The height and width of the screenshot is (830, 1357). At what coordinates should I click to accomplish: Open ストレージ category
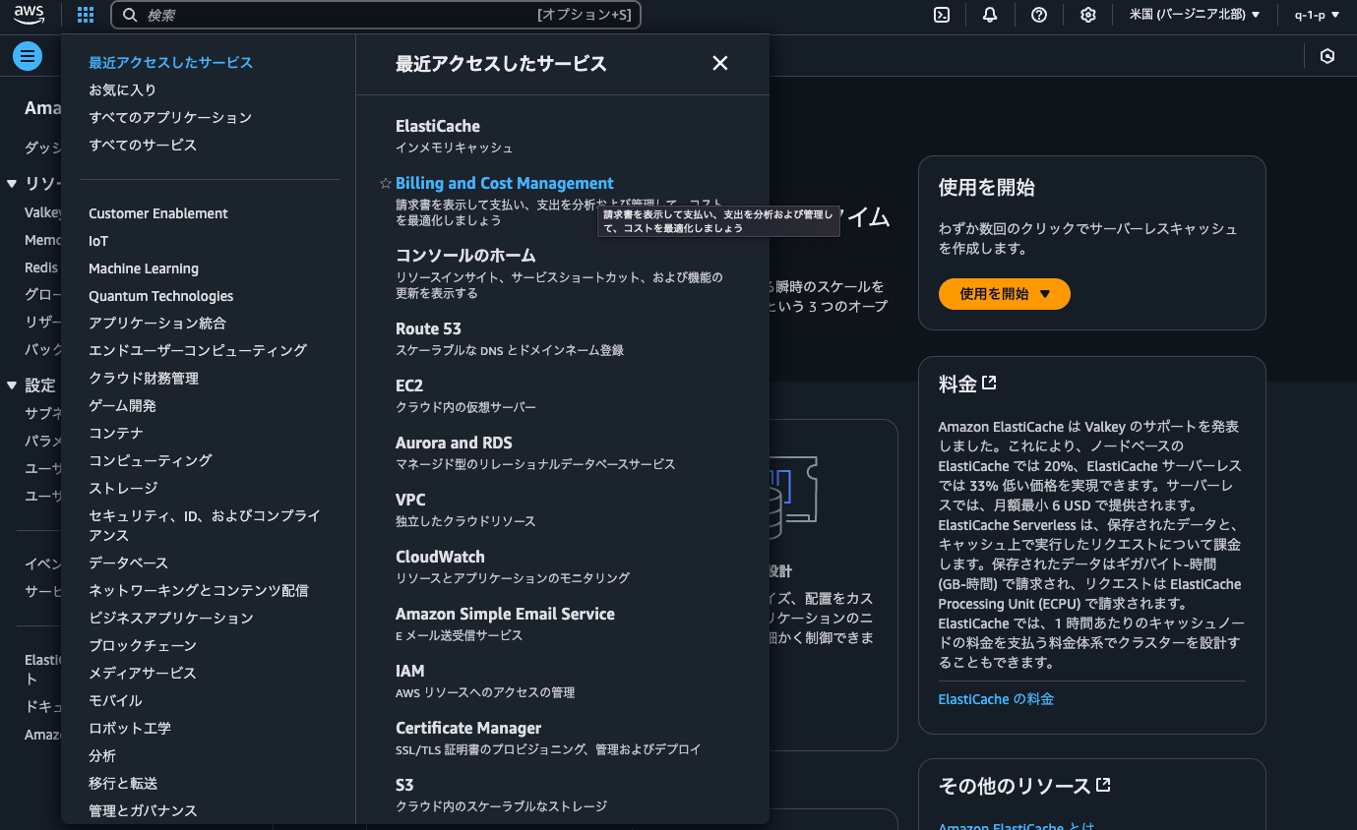pyautogui.click(x=123, y=489)
